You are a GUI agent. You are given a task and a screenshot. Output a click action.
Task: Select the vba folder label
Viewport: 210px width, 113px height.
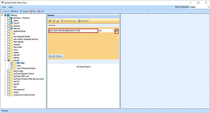(15, 87)
